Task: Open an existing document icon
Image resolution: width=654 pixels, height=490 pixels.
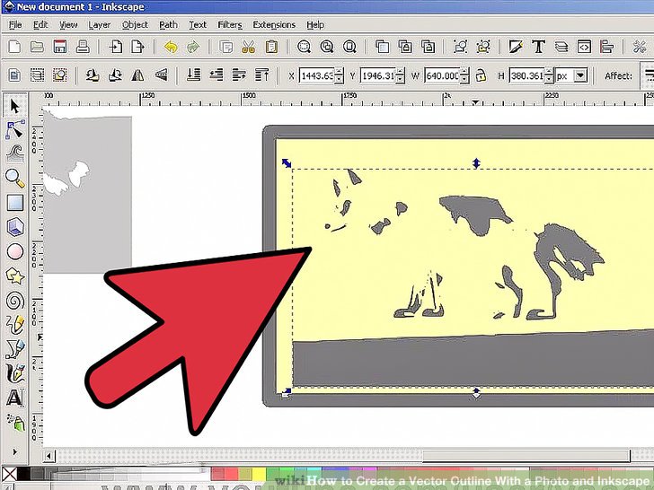Action: click(37, 47)
